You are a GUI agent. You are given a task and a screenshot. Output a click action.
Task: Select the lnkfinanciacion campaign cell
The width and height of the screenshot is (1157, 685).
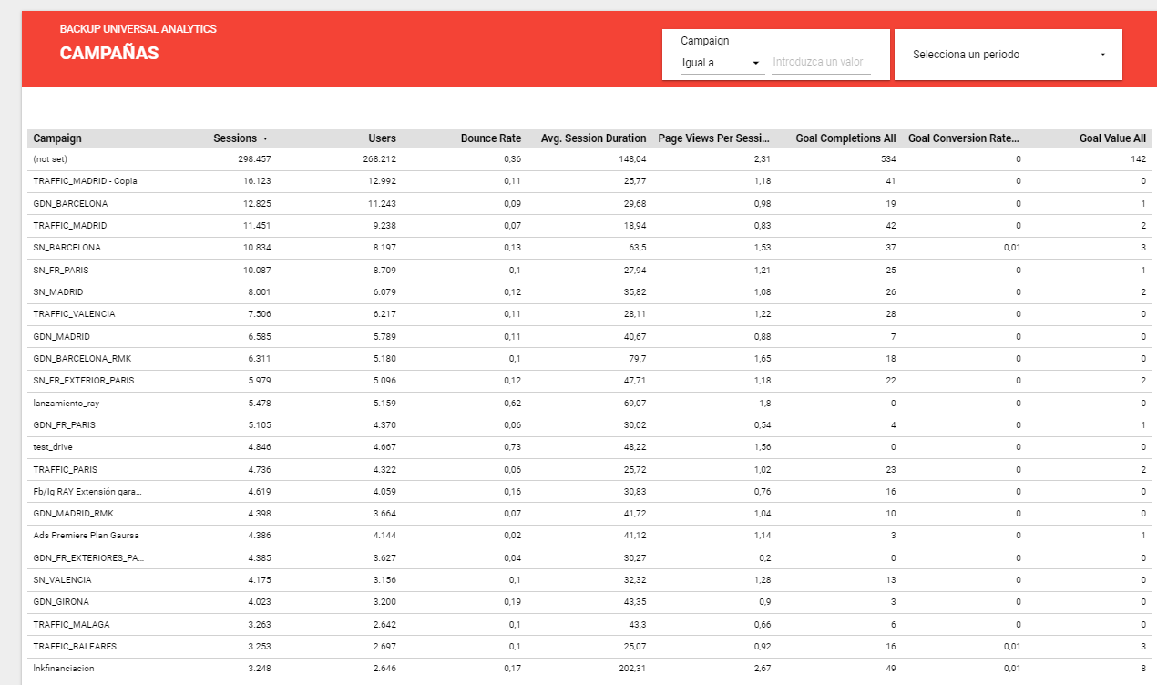64,668
